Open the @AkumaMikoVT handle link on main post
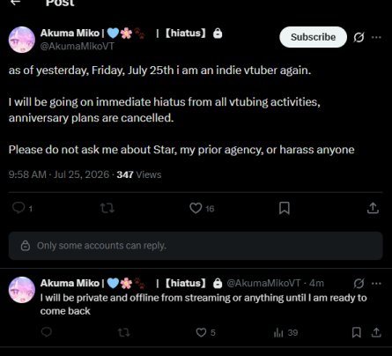392x356 pixels. click(78, 46)
